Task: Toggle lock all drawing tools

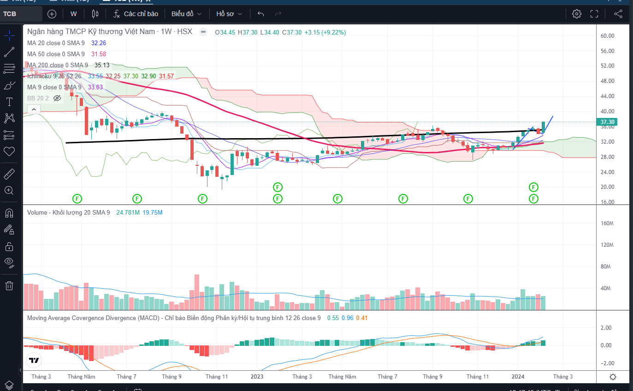Action: click(x=9, y=246)
